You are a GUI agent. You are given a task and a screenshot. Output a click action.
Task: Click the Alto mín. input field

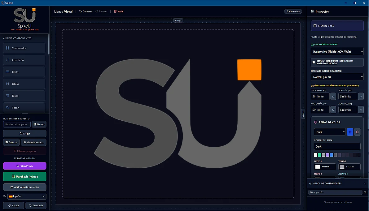(x=348, y=96)
